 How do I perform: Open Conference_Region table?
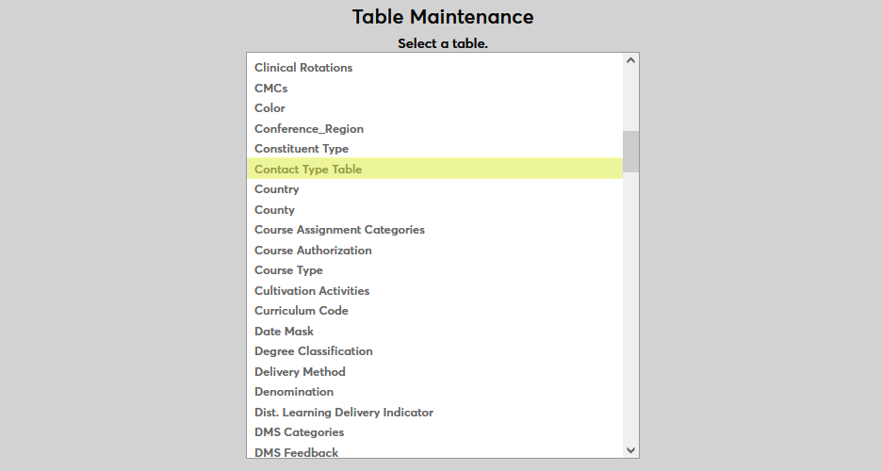pyautogui.click(x=309, y=129)
